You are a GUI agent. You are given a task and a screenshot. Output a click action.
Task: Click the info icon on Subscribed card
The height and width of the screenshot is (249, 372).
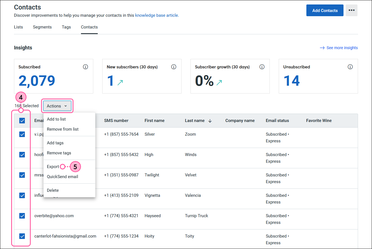click(x=85, y=67)
